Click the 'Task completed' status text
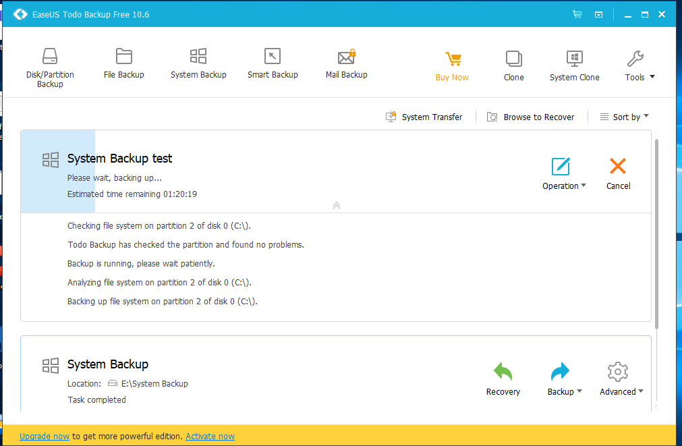 point(96,399)
